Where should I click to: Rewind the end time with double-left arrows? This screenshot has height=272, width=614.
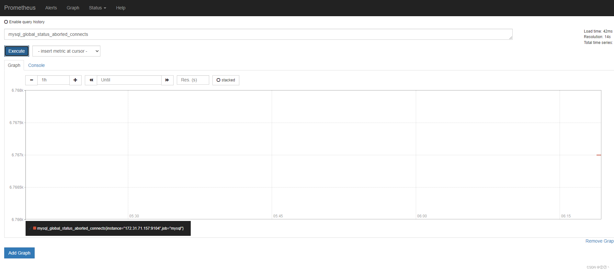[91, 80]
